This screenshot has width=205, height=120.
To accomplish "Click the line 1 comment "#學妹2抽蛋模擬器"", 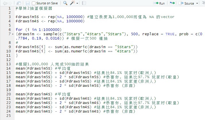I will (x=34, y=8).
